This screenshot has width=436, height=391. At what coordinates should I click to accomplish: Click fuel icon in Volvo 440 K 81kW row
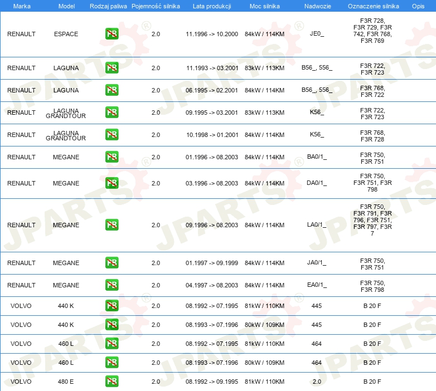(112, 305)
